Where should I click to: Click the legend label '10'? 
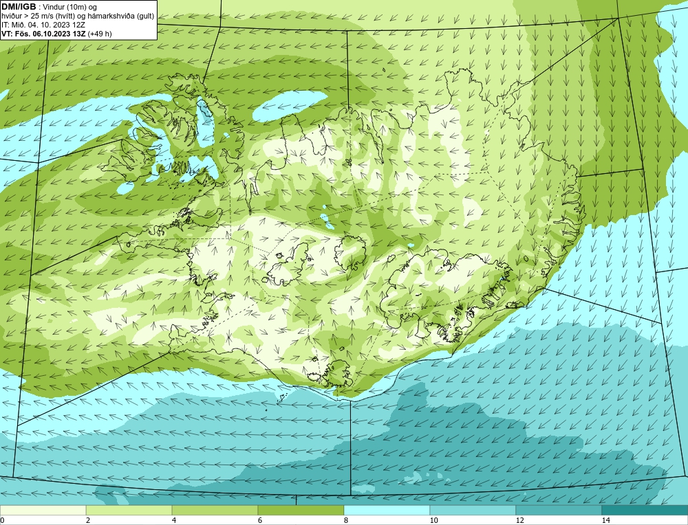click(x=434, y=520)
